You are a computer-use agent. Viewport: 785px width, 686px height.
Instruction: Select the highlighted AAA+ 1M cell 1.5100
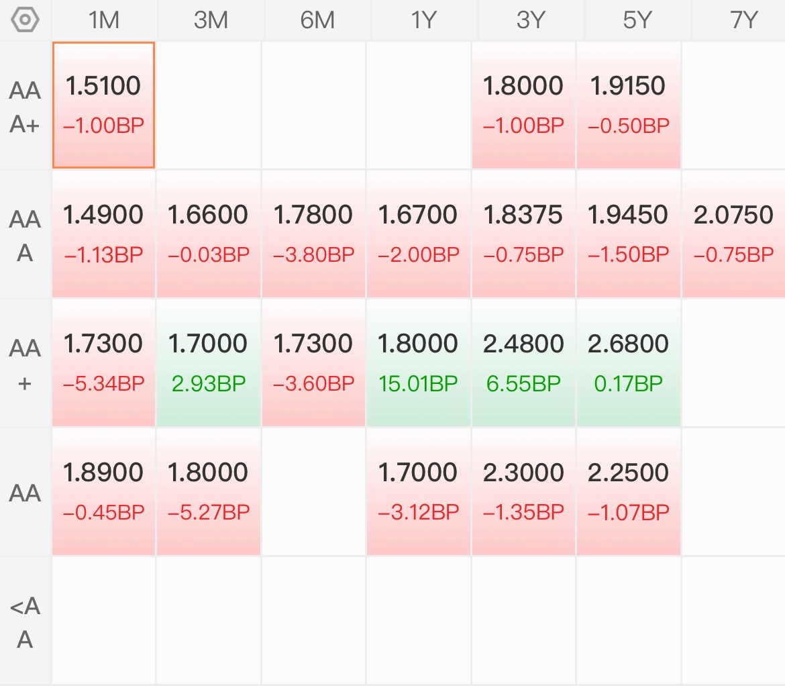click(x=103, y=105)
